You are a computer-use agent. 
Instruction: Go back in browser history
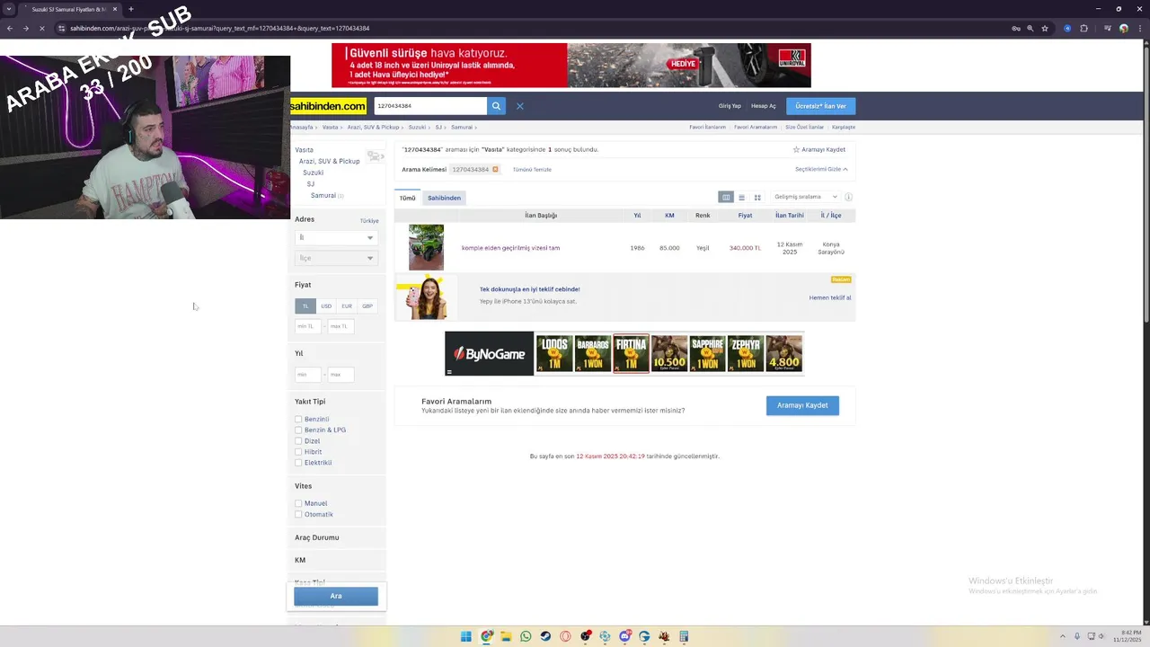[x=10, y=28]
